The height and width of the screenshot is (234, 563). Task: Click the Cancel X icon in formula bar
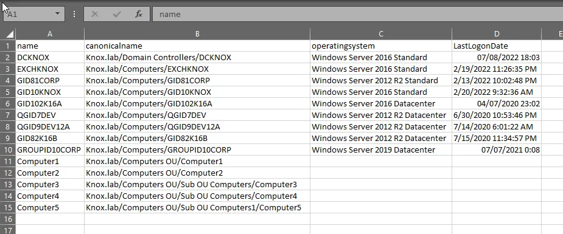[95, 15]
